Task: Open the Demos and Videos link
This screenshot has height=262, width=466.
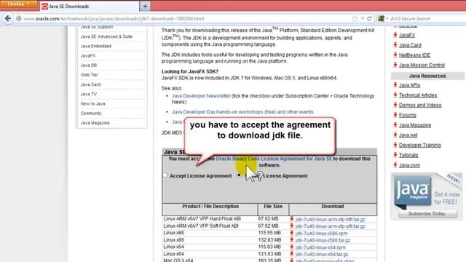Action: point(420,105)
